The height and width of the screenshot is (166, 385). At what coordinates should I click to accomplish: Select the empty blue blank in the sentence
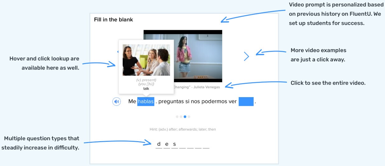(246, 101)
